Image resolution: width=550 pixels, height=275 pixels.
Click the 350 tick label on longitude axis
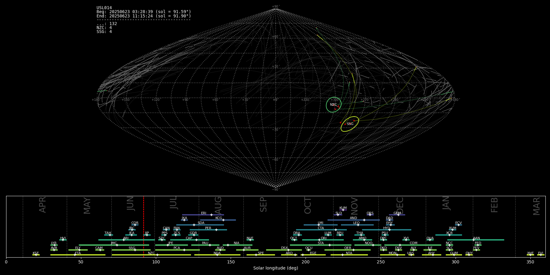pos(530,262)
